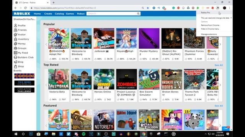Click the Chrome profile avatar
This screenshot has height=137, width=245.
(225, 8)
